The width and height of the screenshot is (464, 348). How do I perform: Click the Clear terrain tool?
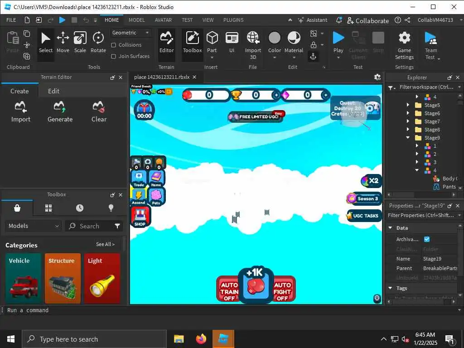(99, 111)
